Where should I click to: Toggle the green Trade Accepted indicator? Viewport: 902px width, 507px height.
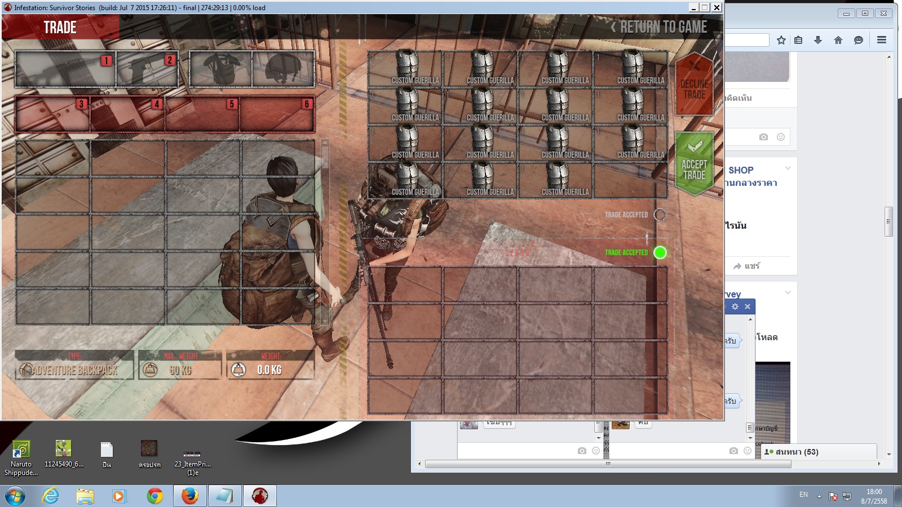660,252
